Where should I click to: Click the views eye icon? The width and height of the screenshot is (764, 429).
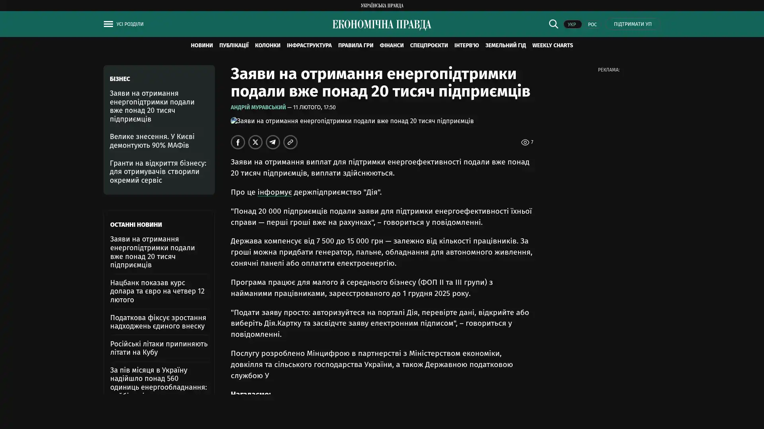[x=525, y=142]
